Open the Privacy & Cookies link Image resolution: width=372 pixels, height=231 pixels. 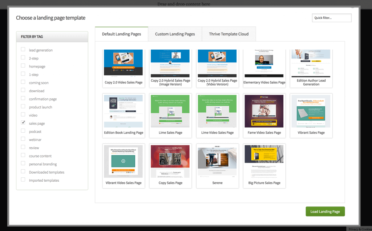click(359, 229)
